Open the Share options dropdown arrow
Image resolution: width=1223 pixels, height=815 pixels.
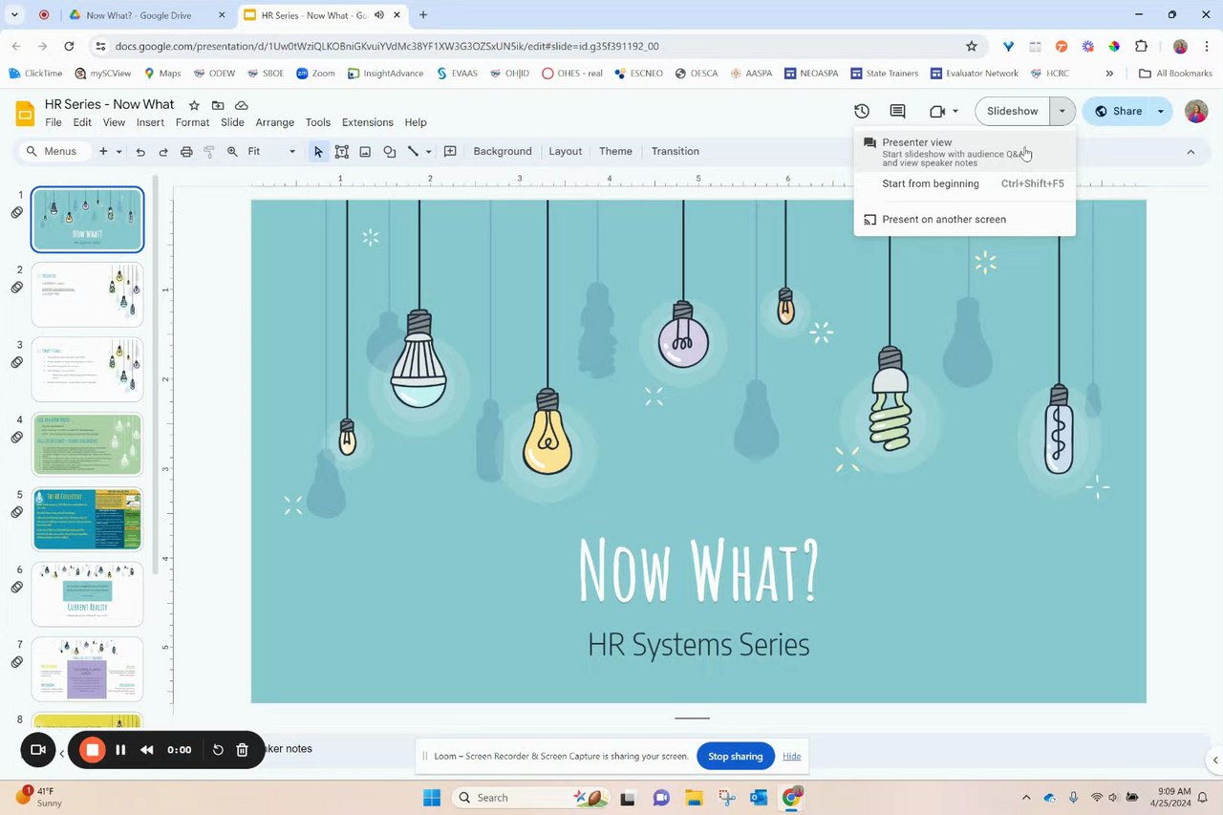[1161, 111]
